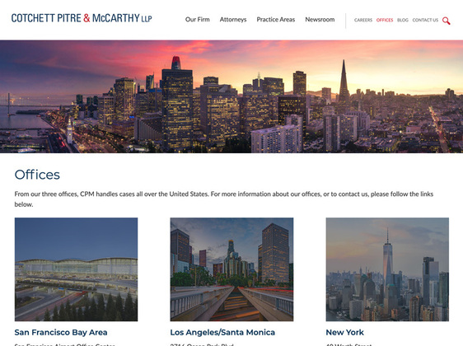Open the Newsroom menu

coord(320,20)
